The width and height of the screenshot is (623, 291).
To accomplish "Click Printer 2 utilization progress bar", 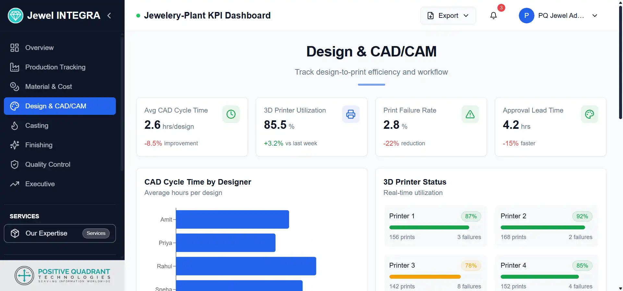I will 546,227.
